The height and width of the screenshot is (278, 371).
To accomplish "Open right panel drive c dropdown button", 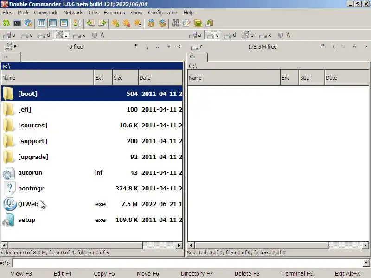I will click(x=197, y=47).
